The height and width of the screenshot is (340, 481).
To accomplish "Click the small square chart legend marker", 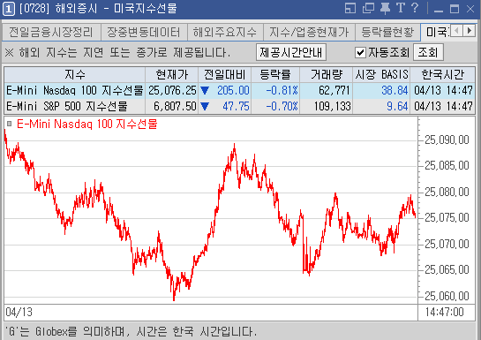I will 9,124.
